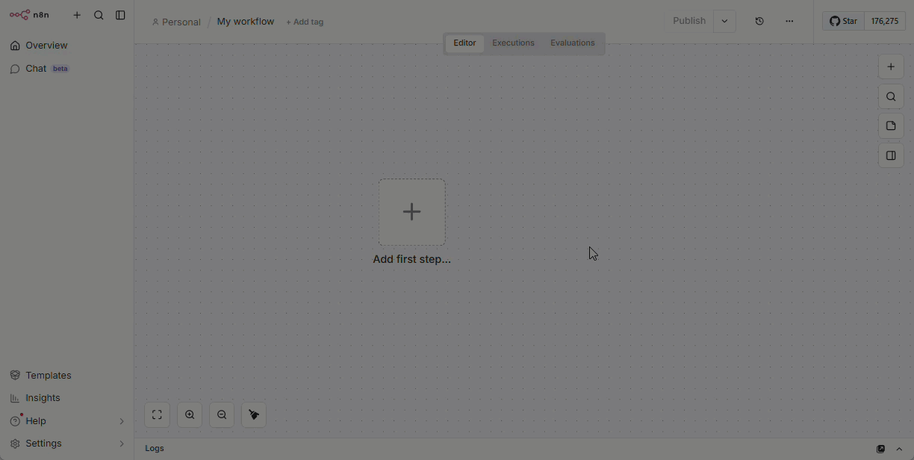The image size is (914, 460).
Task: Click the Add first step label
Action: [412, 259]
